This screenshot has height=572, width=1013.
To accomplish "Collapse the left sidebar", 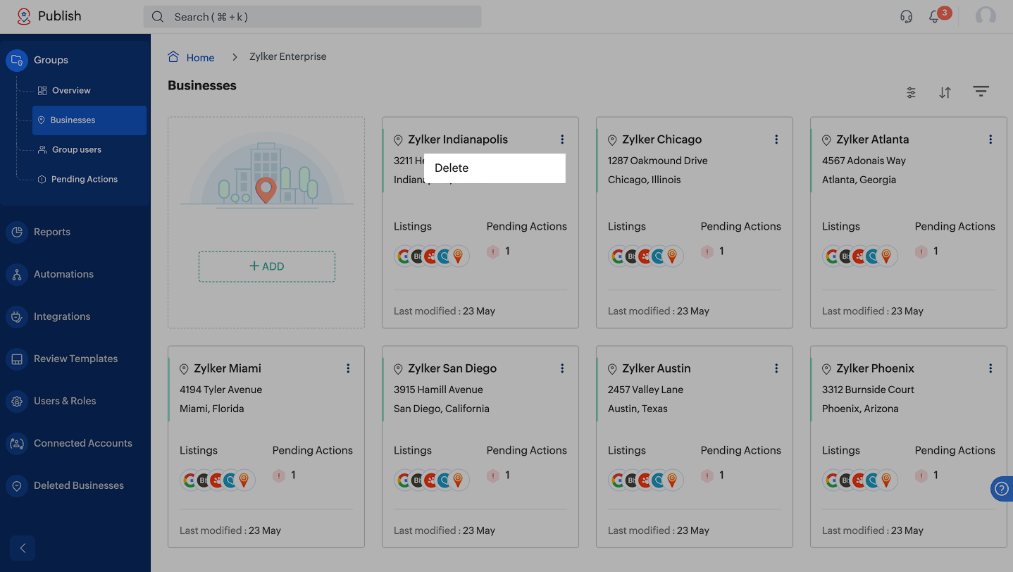I will pyautogui.click(x=23, y=548).
